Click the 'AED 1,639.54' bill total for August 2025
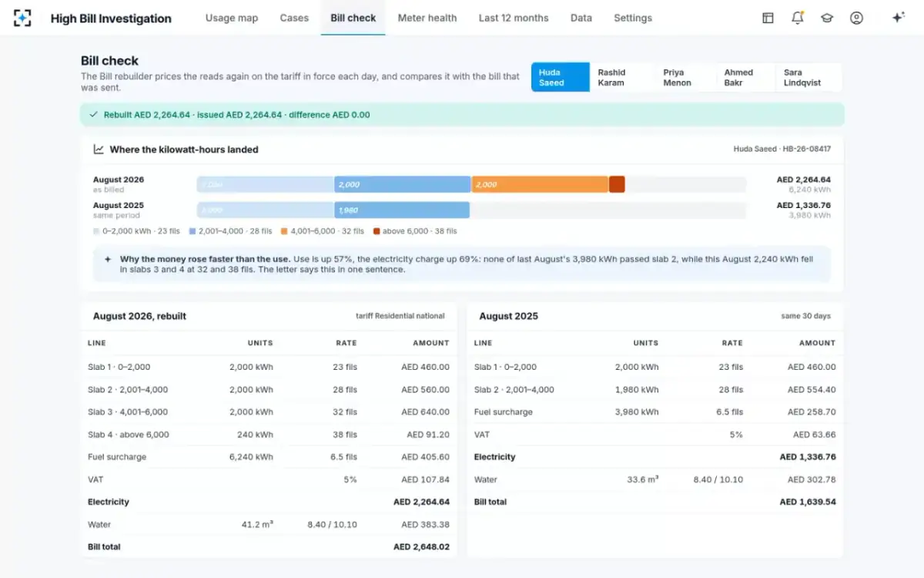This screenshot has height=578, width=924. point(808,502)
